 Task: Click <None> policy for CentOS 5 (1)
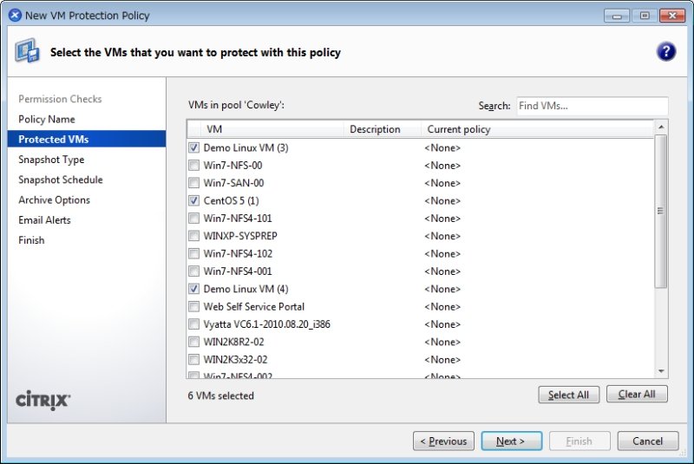click(442, 201)
